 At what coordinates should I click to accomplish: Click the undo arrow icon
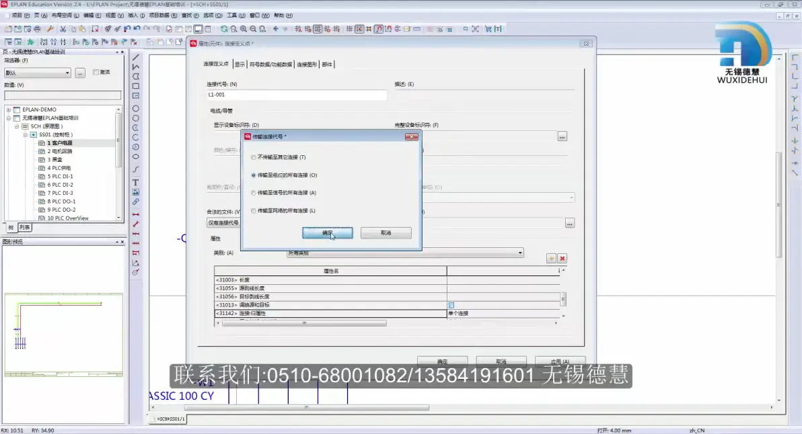click(137, 29)
